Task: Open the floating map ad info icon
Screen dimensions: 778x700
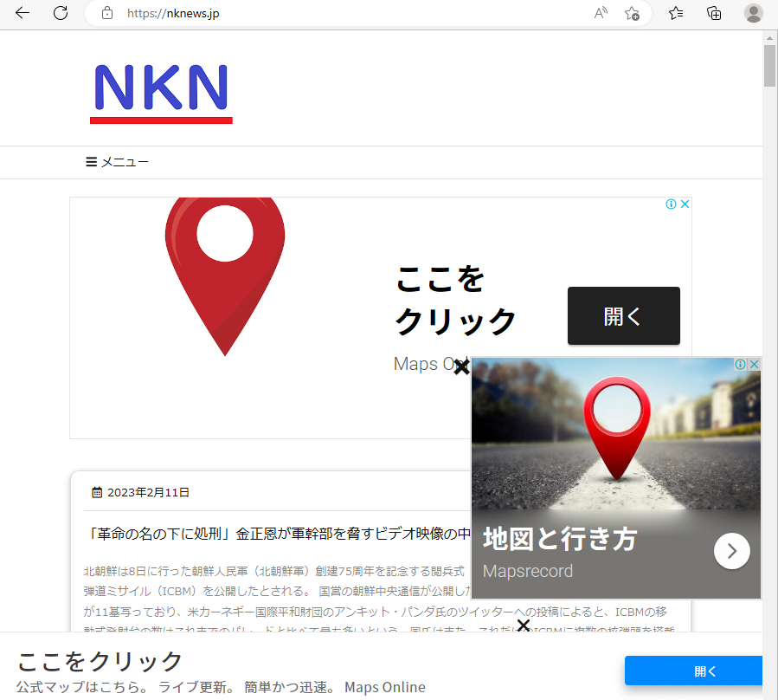Action: 740,364
